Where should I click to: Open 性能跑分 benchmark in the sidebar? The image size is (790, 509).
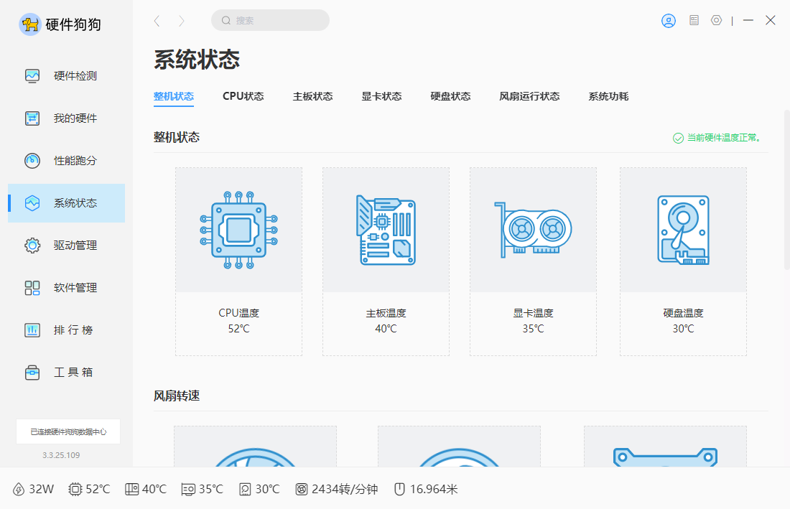coord(66,161)
